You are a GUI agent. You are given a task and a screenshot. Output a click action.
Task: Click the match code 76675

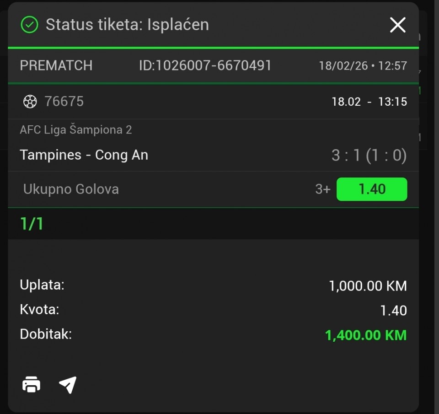[64, 102]
